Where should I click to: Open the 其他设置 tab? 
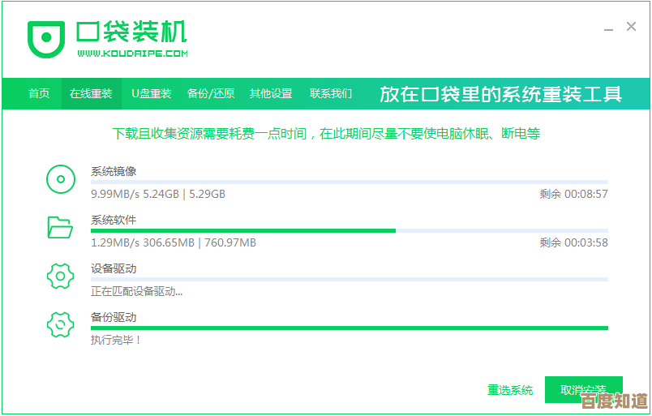[271, 94]
